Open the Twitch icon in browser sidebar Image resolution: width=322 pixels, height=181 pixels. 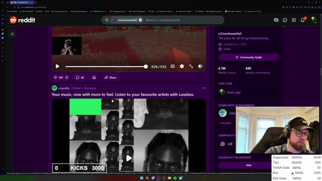coord(3,33)
